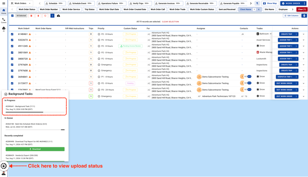Click the +3 contacts badge for 3694841
Screen dimensions: 308x177
click(249, 77)
